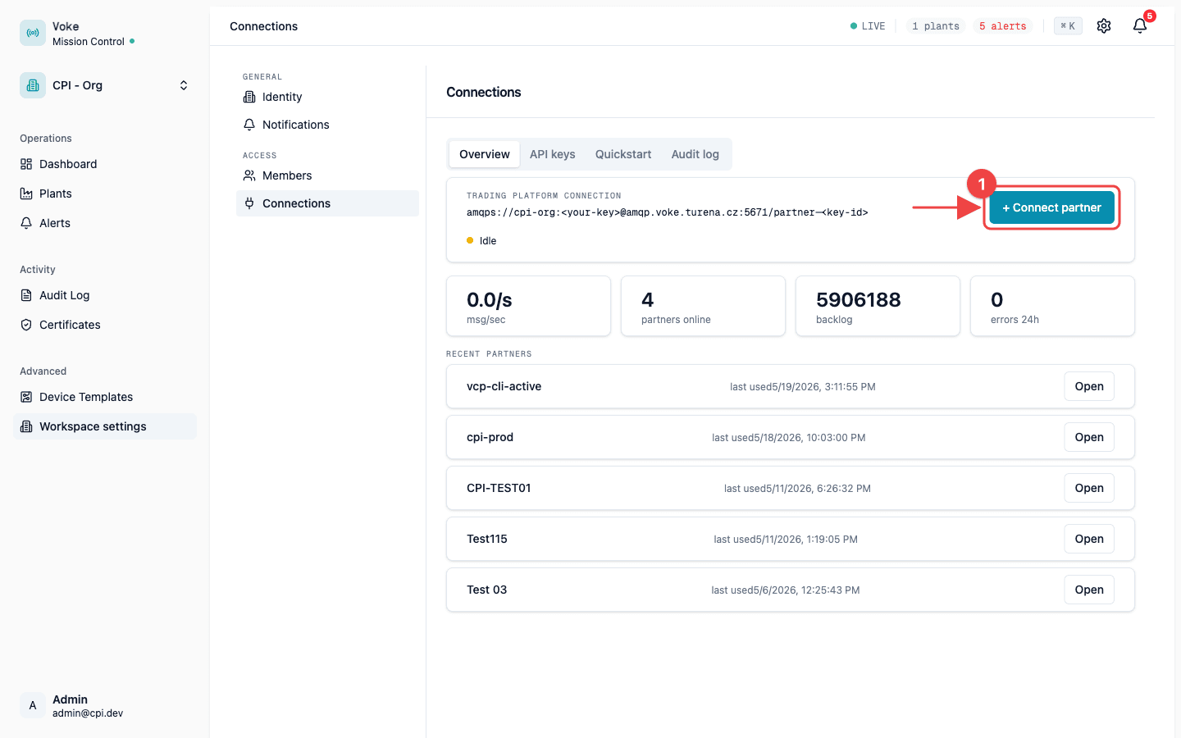This screenshot has width=1181, height=738.
Task: Click the 5906188 backlog card
Action: coord(878,306)
